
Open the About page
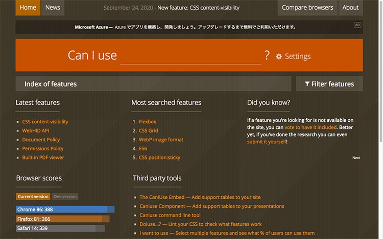click(350, 8)
